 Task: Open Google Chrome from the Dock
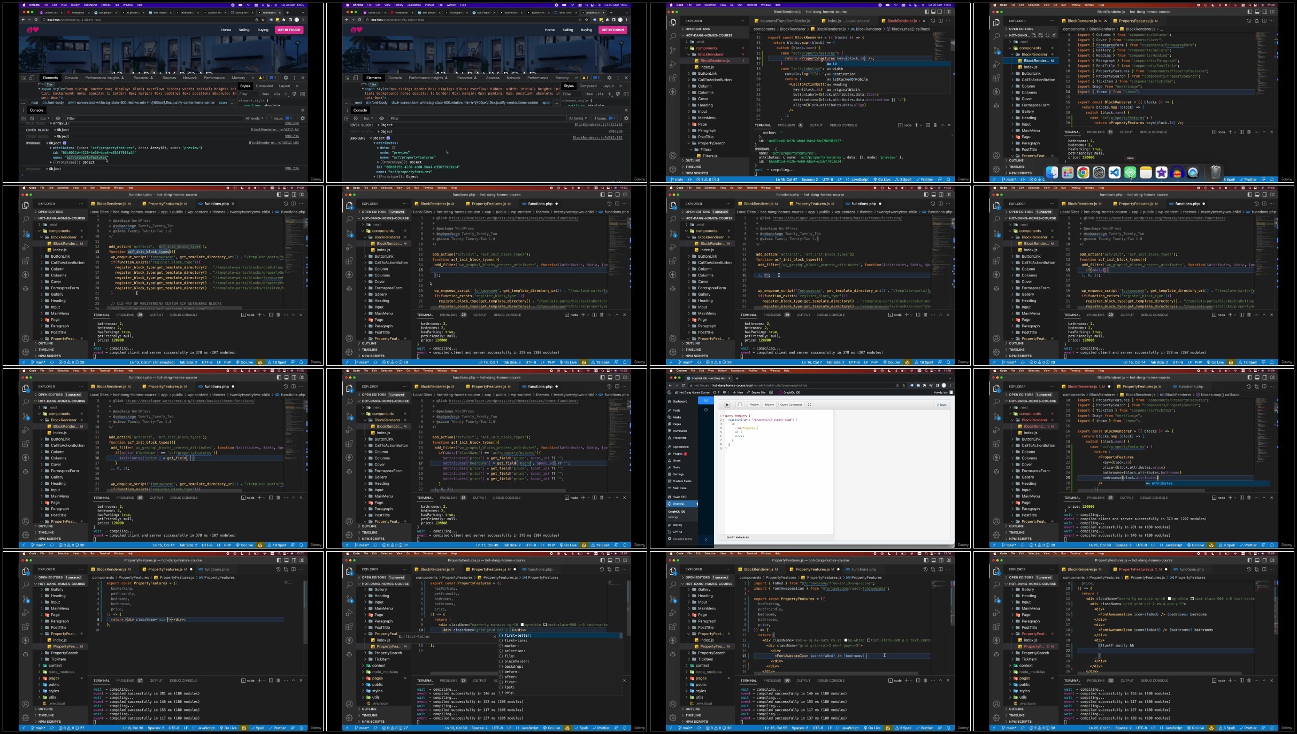coord(1083,172)
